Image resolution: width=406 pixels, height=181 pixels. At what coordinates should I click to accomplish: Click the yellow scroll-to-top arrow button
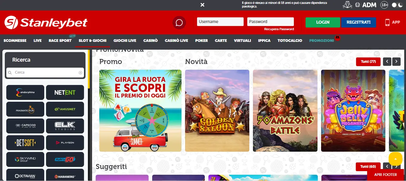pyautogui.click(x=396, y=159)
